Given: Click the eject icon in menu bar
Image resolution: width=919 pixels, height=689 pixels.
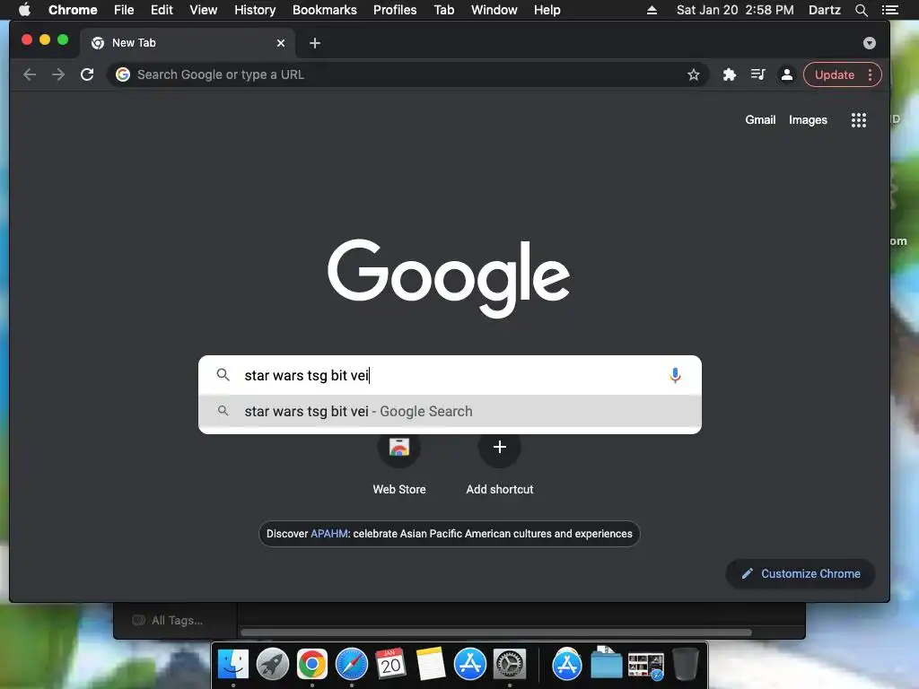Looking at the screenshot, I should tap(652, 10).
